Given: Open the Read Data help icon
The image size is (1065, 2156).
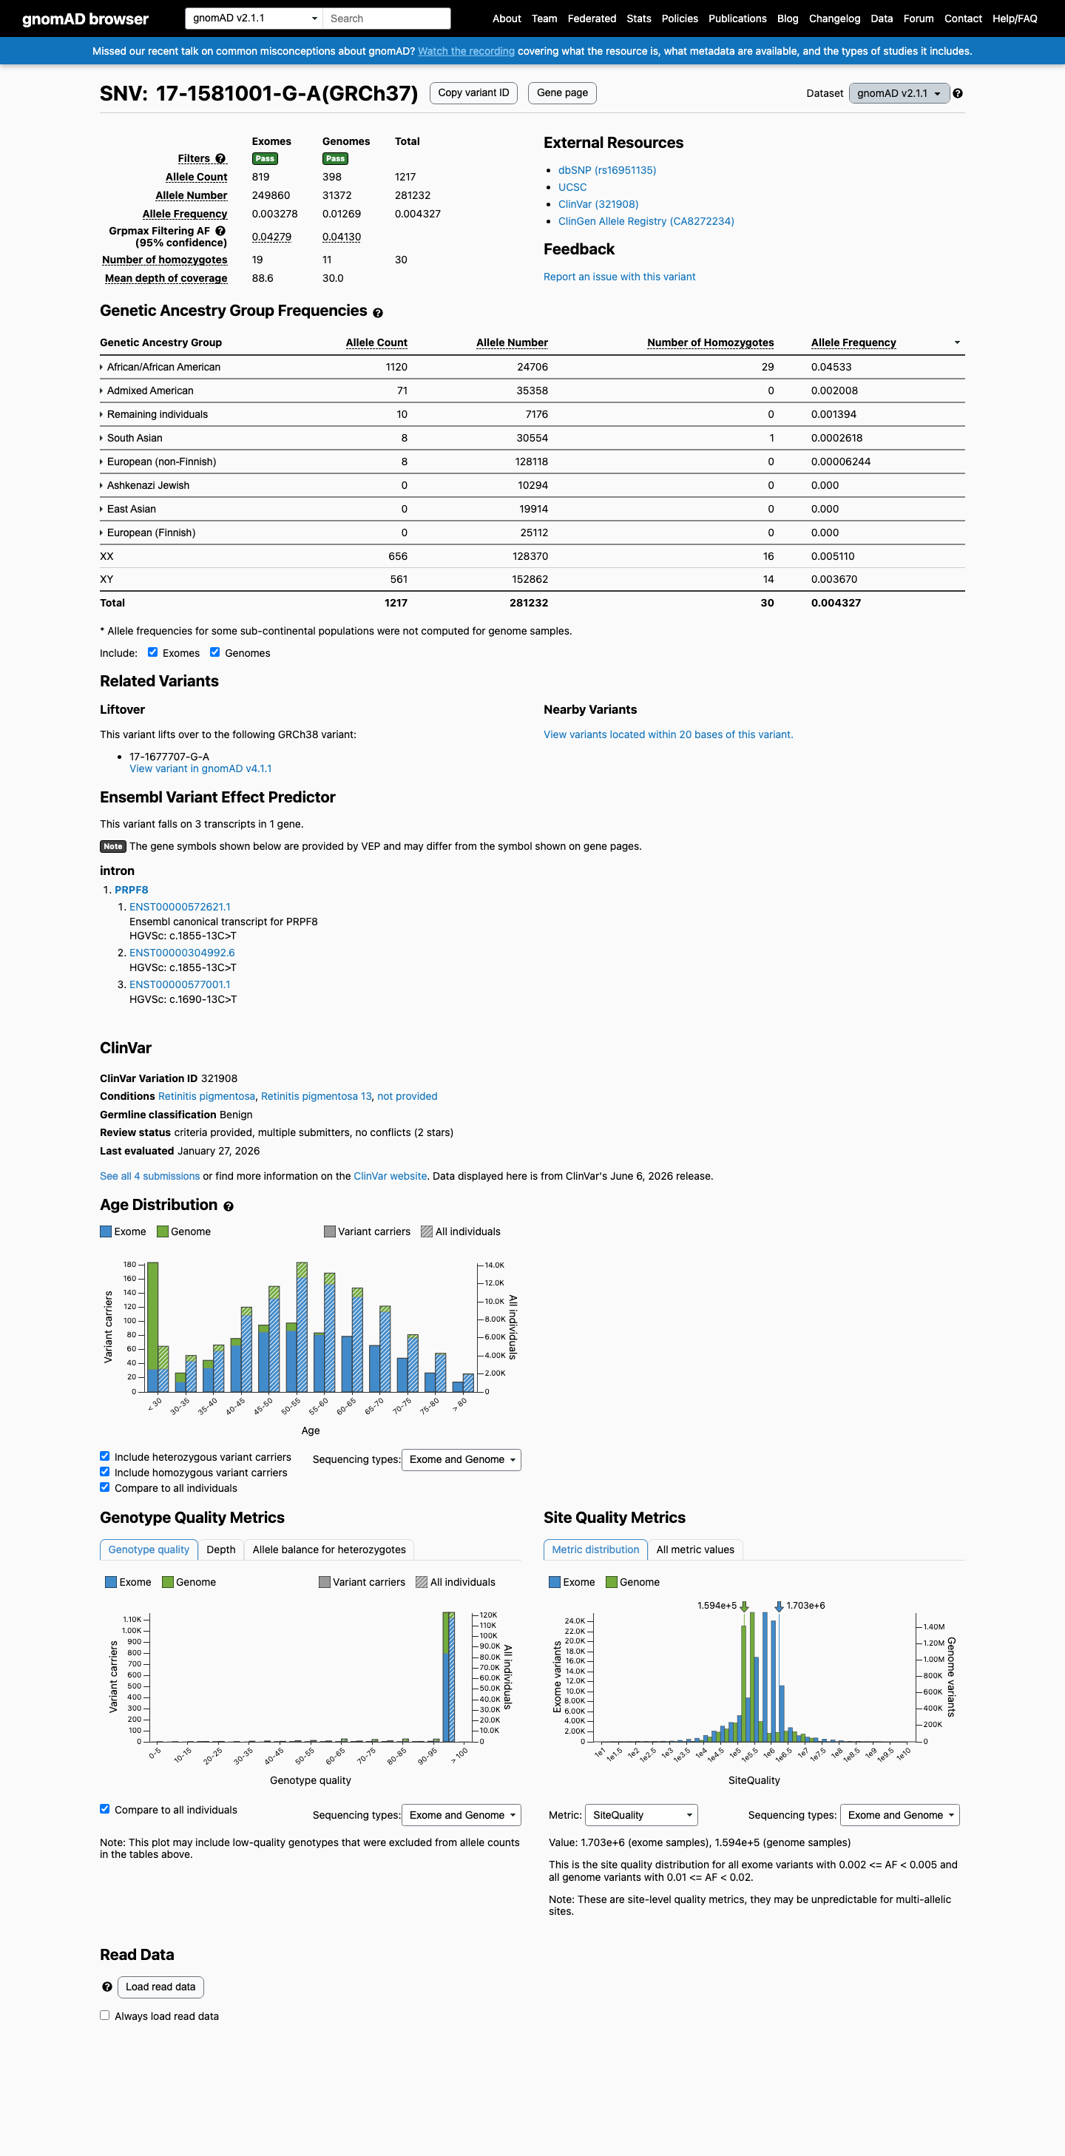Looking at the screenshot, I should [x=107, y=1987].
